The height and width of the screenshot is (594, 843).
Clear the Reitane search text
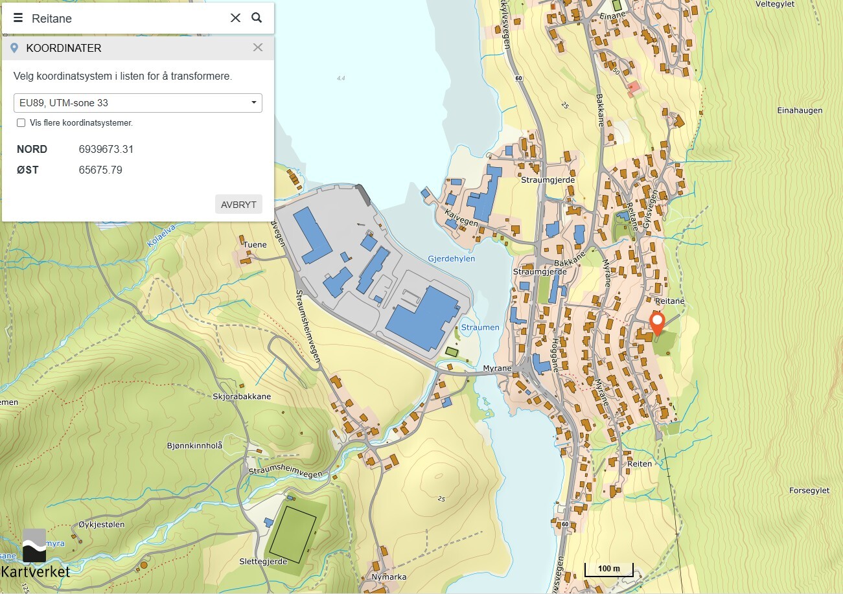235,18
